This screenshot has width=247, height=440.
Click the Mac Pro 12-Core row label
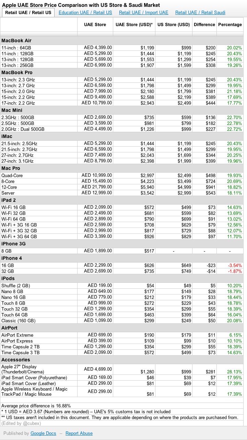(x=9, y=187)
